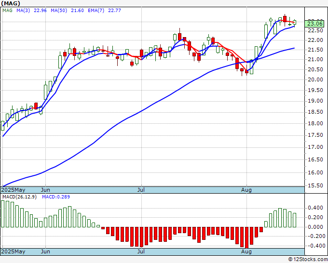Select the MA(3) legend label

23,11
